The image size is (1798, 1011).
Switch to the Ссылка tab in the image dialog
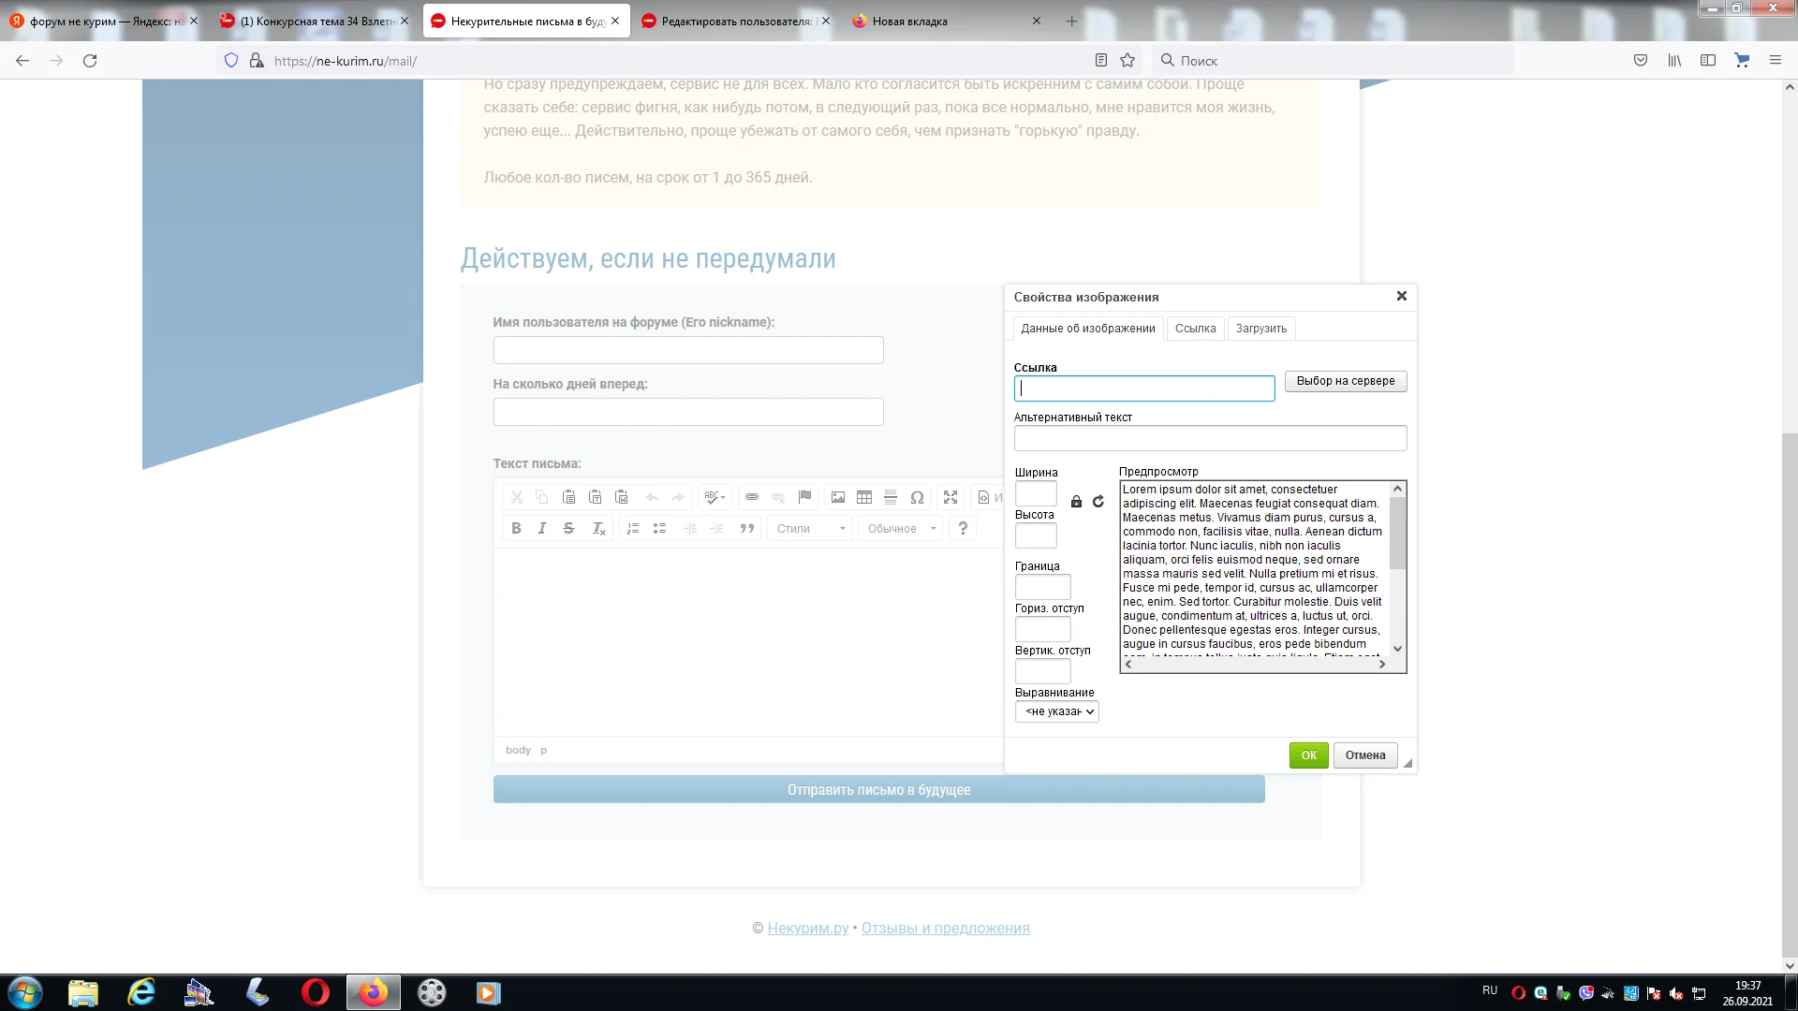click(1195, 329)
